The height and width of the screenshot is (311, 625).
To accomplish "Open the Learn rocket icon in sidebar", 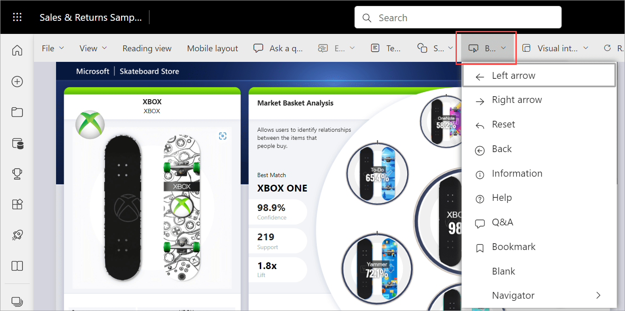I will point(17,235).
